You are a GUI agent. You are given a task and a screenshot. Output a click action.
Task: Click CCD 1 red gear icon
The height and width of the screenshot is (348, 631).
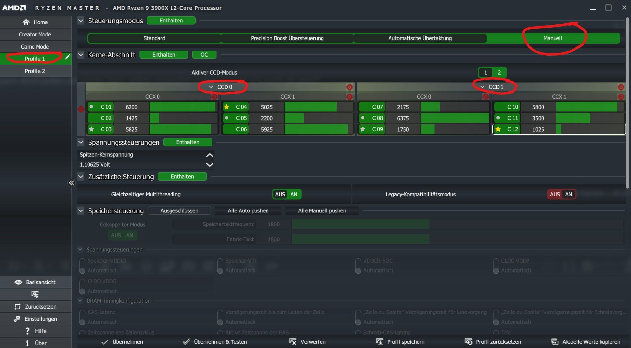click(x=621, y=87)
